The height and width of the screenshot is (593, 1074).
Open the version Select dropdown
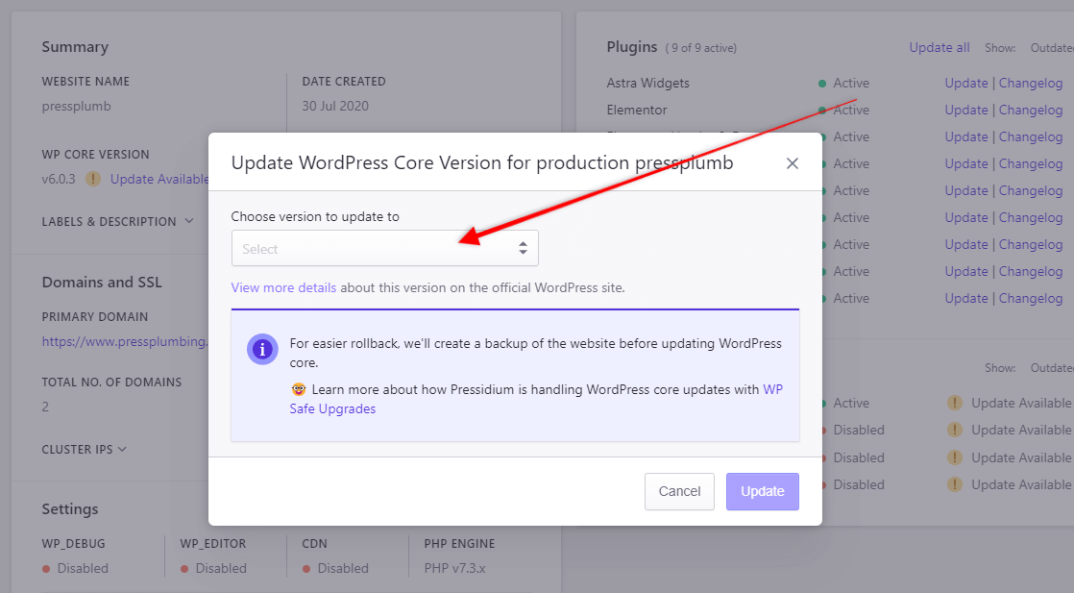pyautogui.click(x=385, y=248)
